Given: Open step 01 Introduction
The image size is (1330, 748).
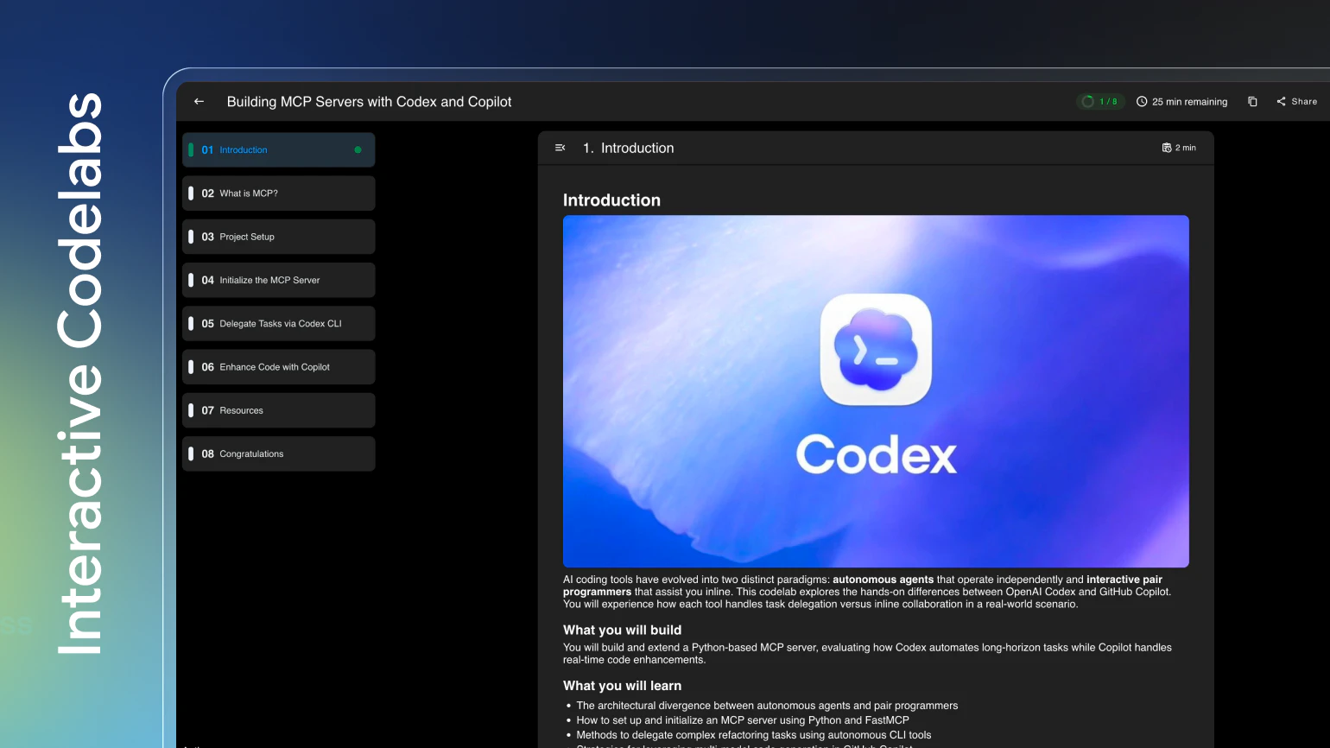Looking at the screenshot, I should (278, 149).
